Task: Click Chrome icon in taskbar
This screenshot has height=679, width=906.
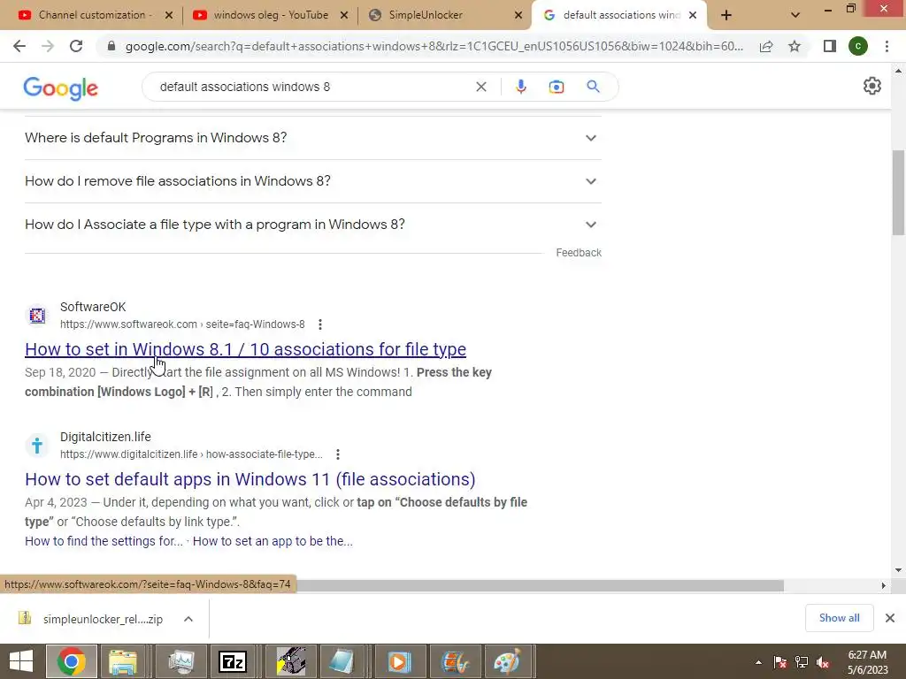Action: point(71,661)
